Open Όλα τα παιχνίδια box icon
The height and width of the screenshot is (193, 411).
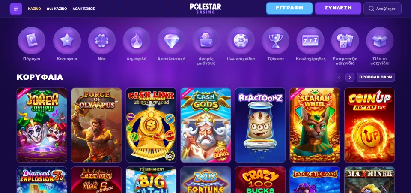pos(380,41)
